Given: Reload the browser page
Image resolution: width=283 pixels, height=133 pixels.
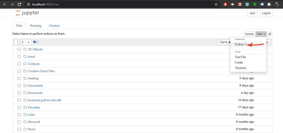Looking at the screenshot, I should click(20, 4).
